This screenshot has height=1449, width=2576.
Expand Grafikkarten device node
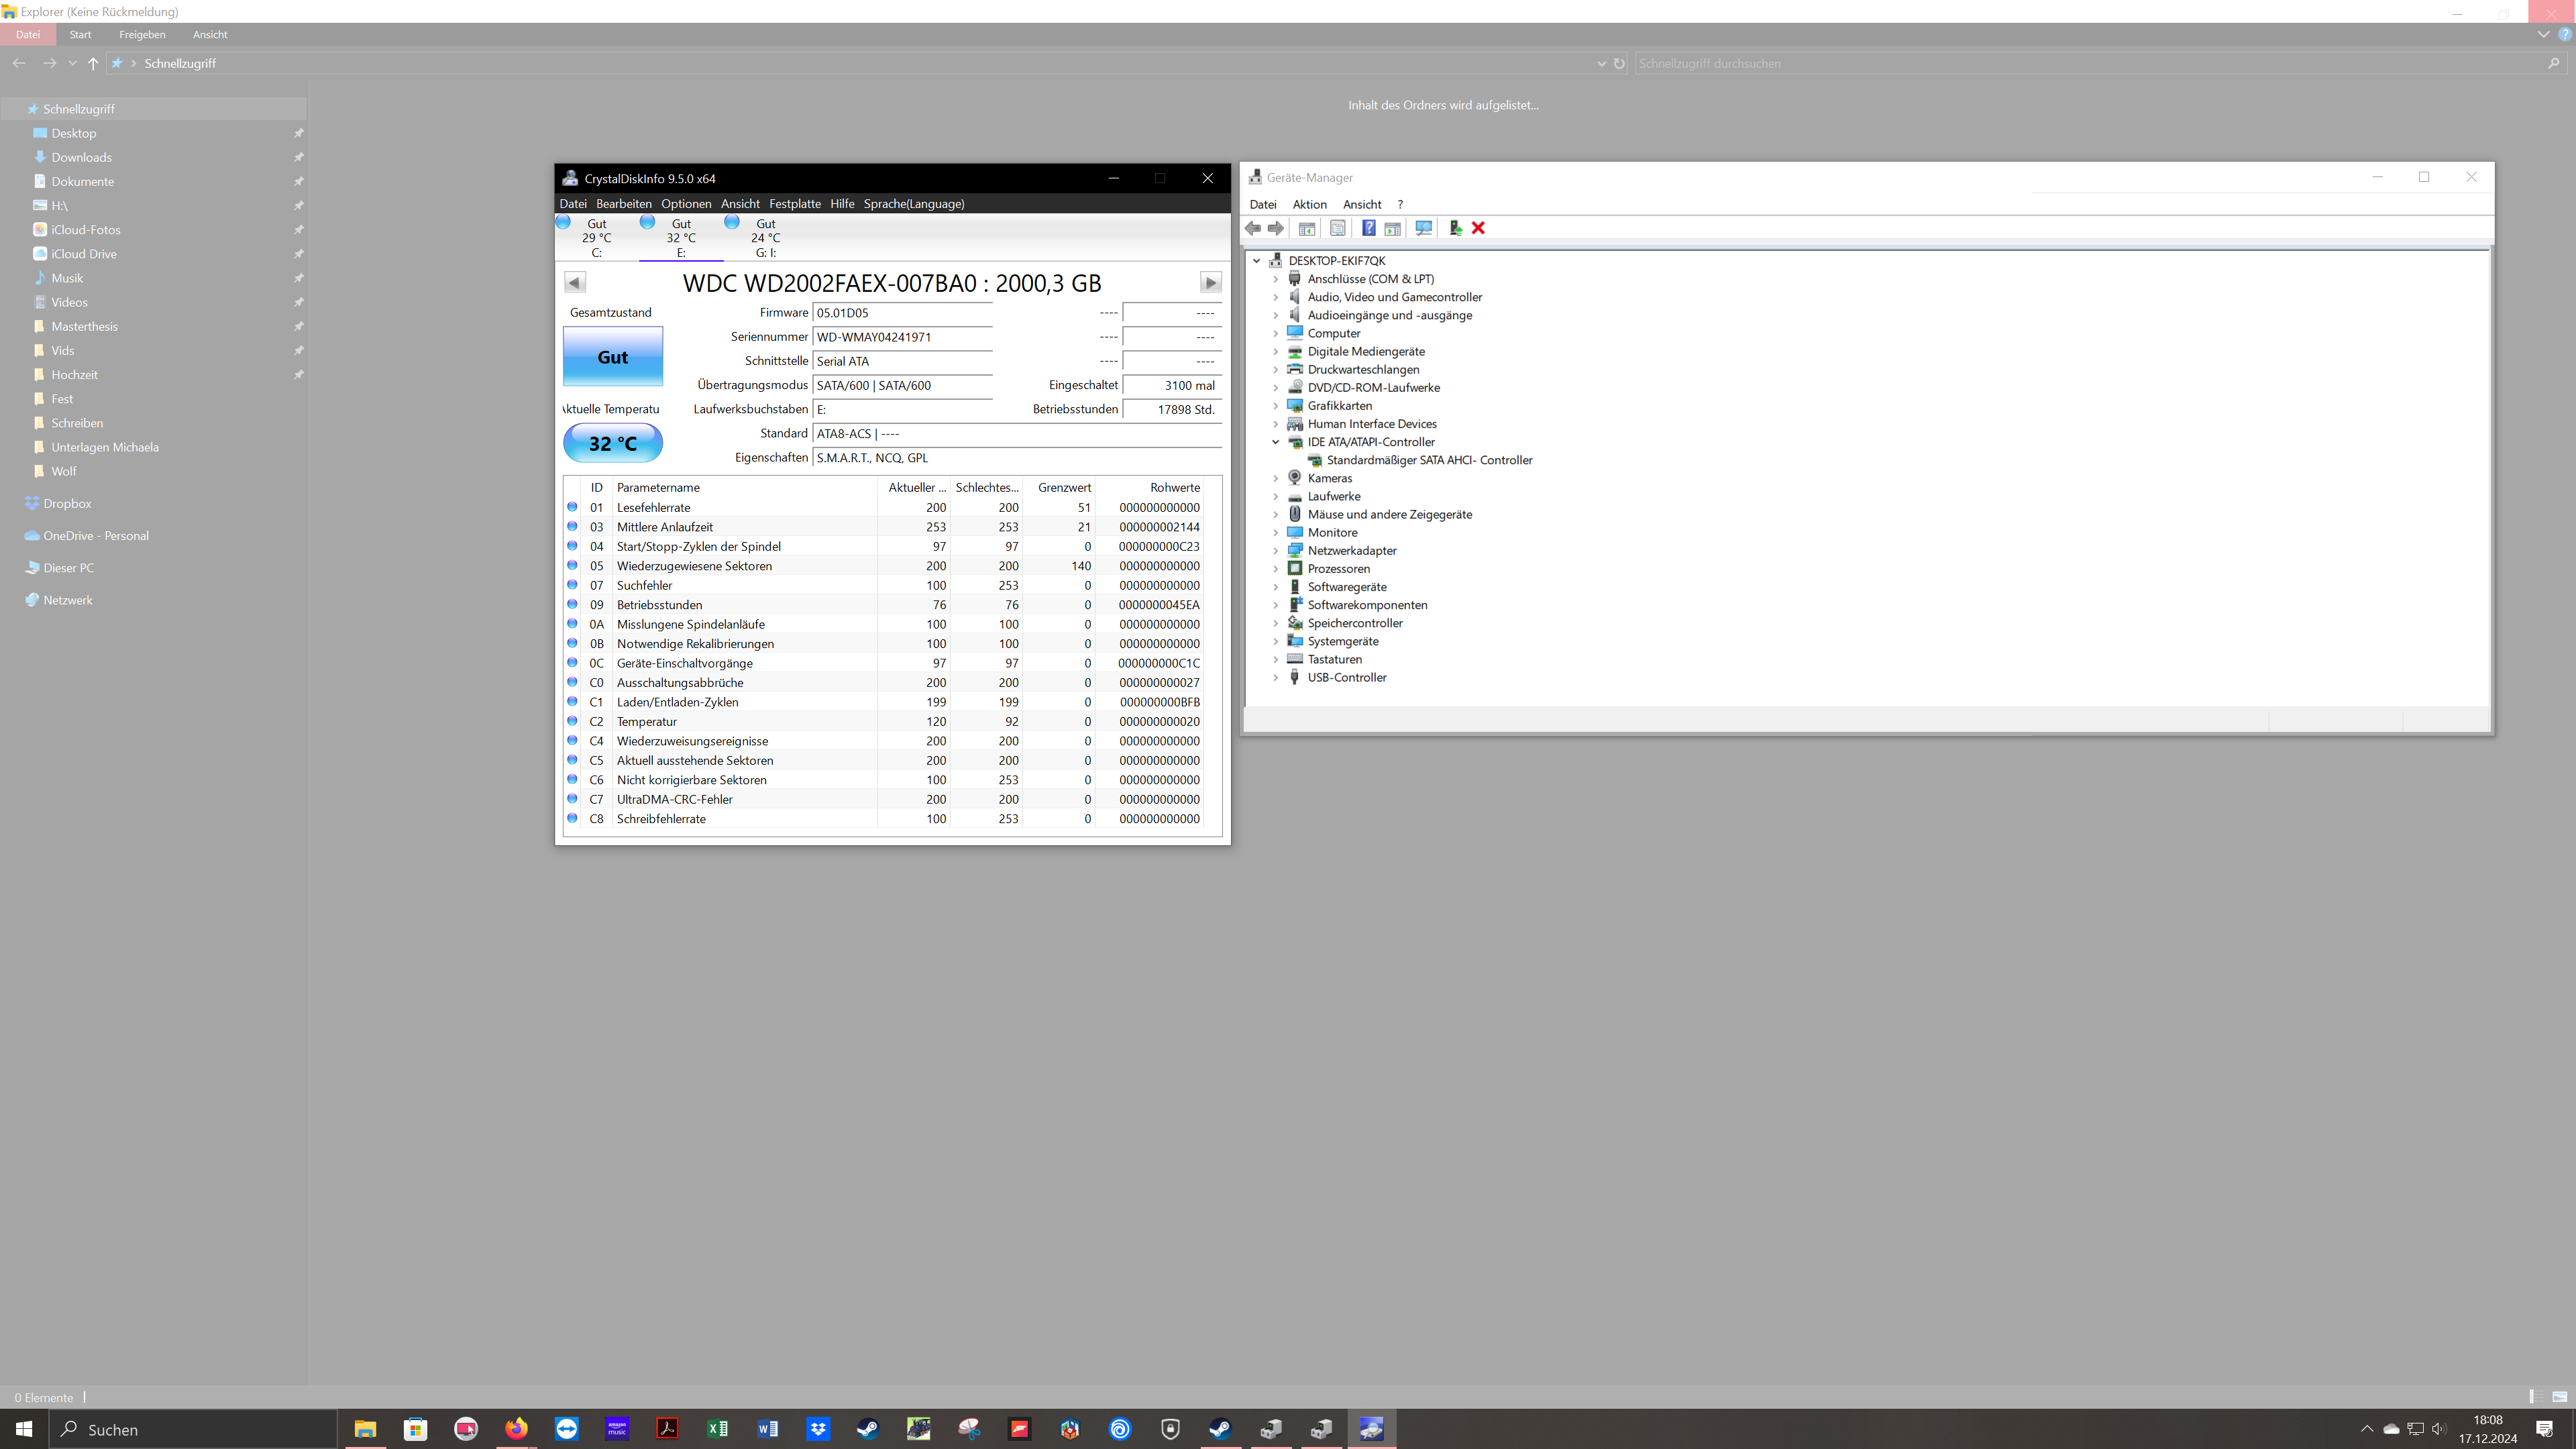1275,406
